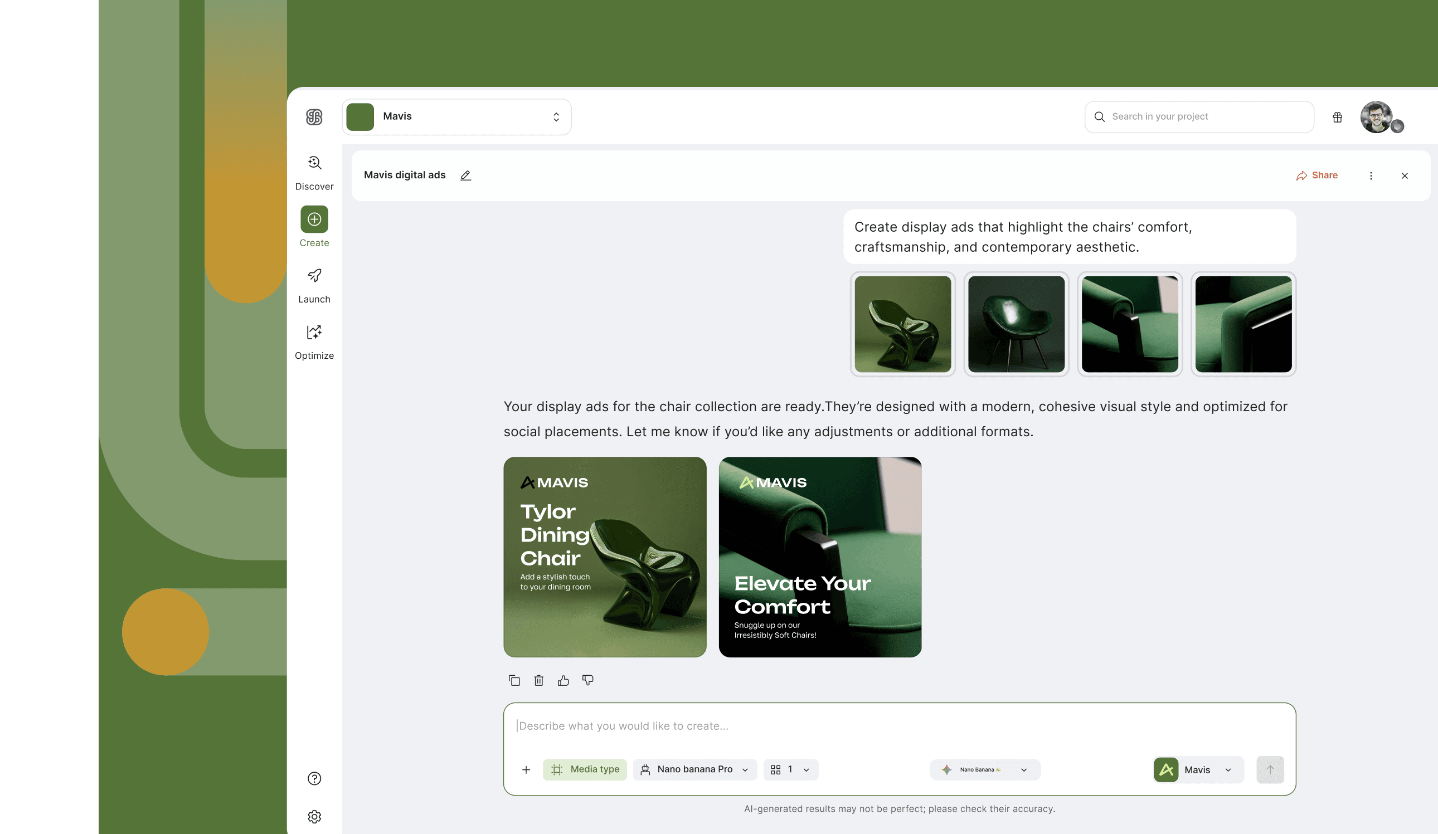Give a thumbs up to the results

coord(563,680)
